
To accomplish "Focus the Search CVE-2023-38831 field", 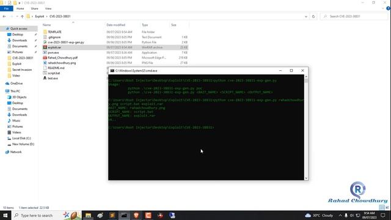I will click(354, 16).
